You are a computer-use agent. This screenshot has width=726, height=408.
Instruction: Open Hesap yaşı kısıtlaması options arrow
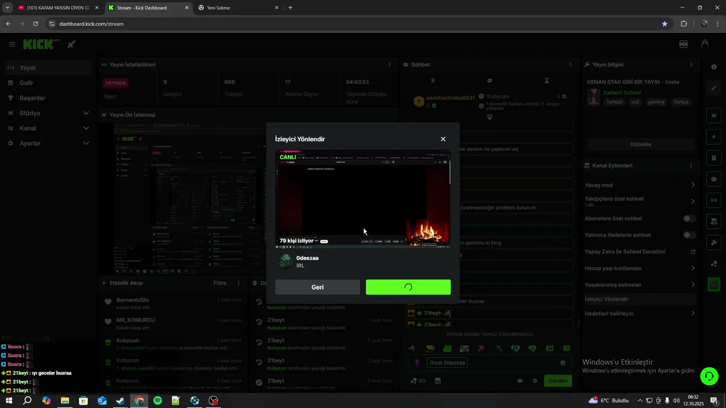click(x=693, y=268)
